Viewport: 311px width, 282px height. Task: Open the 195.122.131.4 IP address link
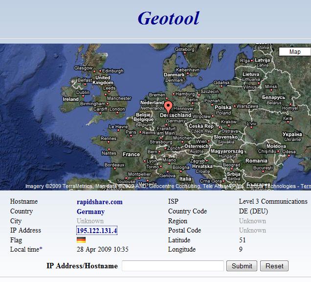click(97, 231)
